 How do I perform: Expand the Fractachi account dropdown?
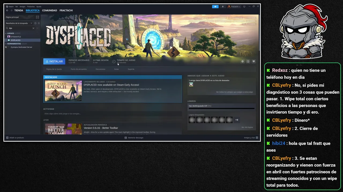coord(234,6)
